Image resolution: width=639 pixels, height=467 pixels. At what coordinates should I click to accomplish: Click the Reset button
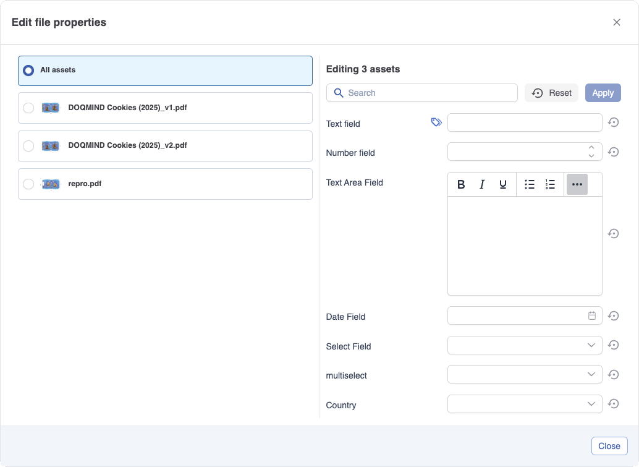point(551,93)
